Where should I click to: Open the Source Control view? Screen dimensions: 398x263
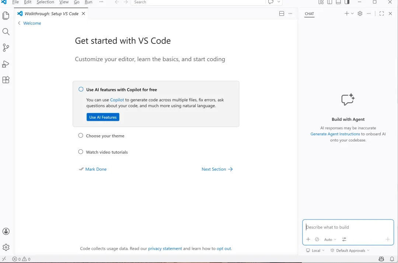tap(6, 48)
